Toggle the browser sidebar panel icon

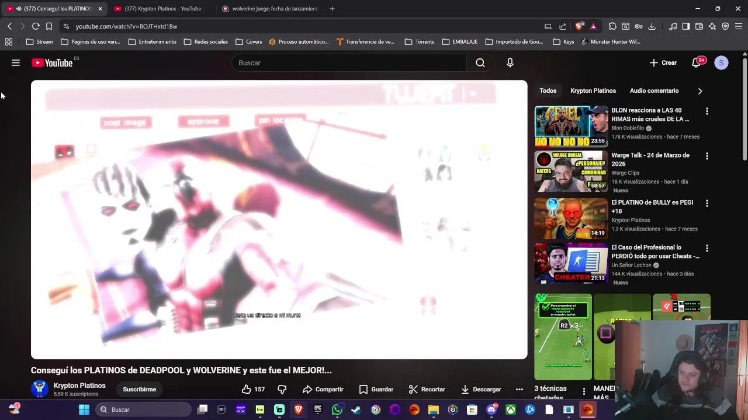[686, 26]
